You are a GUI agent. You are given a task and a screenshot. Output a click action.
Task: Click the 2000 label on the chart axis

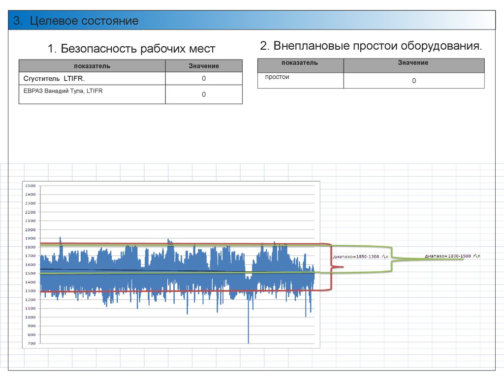coord(31,230)
